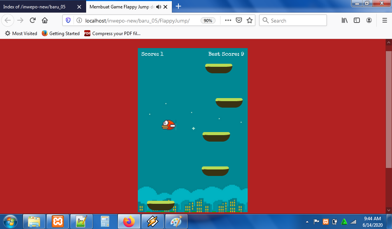Close the Index of /inwepo-new tab

coord(79,7)
